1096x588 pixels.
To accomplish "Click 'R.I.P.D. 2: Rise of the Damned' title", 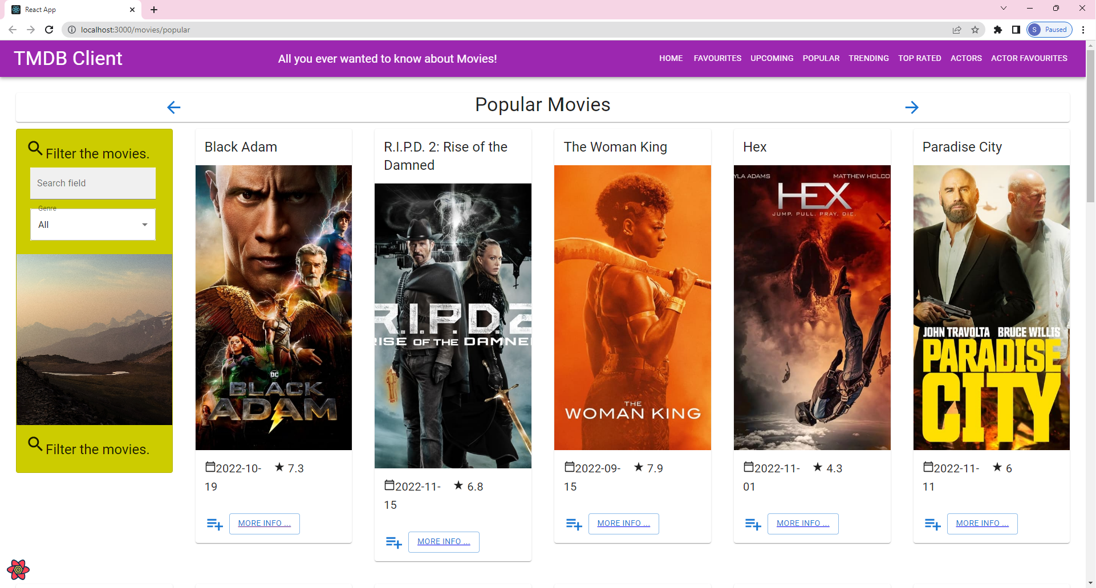I will click(445, 156).
